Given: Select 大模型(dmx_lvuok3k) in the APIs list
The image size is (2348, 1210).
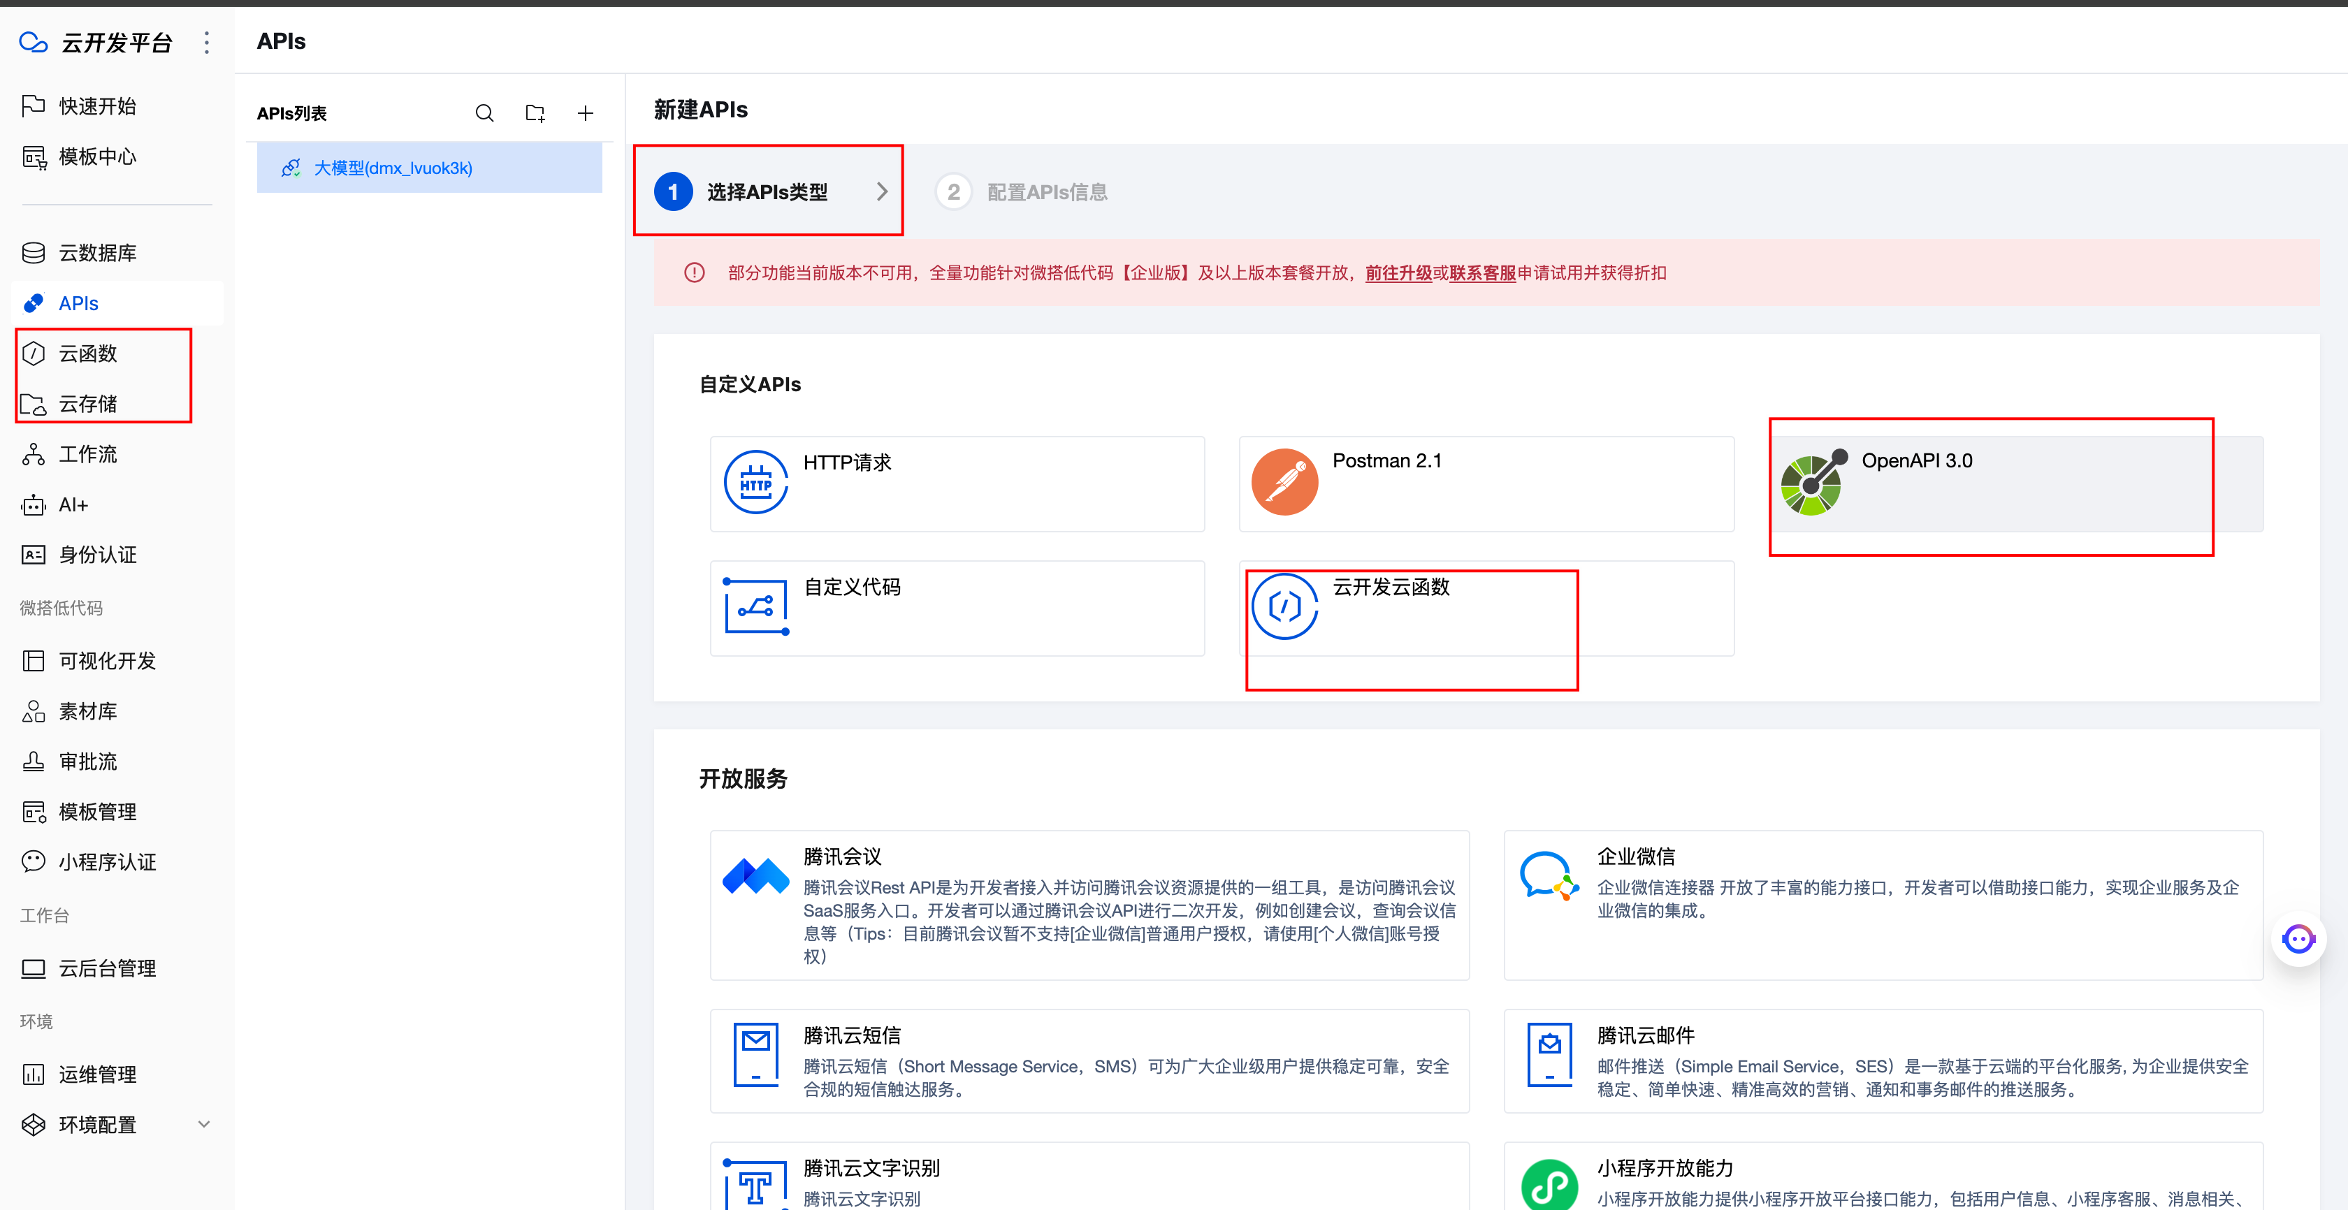Looking at the screenshot, I should pos(429,168).
